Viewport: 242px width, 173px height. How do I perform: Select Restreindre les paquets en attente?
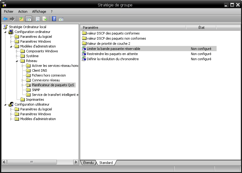tap(112, 54)
